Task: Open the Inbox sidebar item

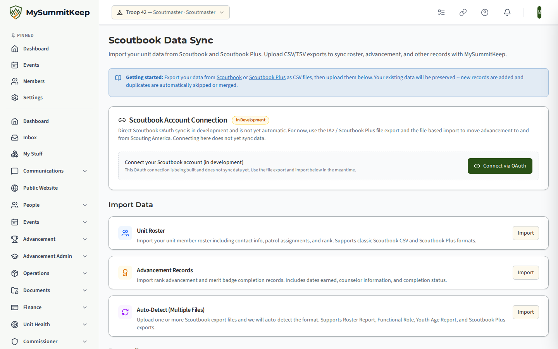Action: [x=50, y=138]
